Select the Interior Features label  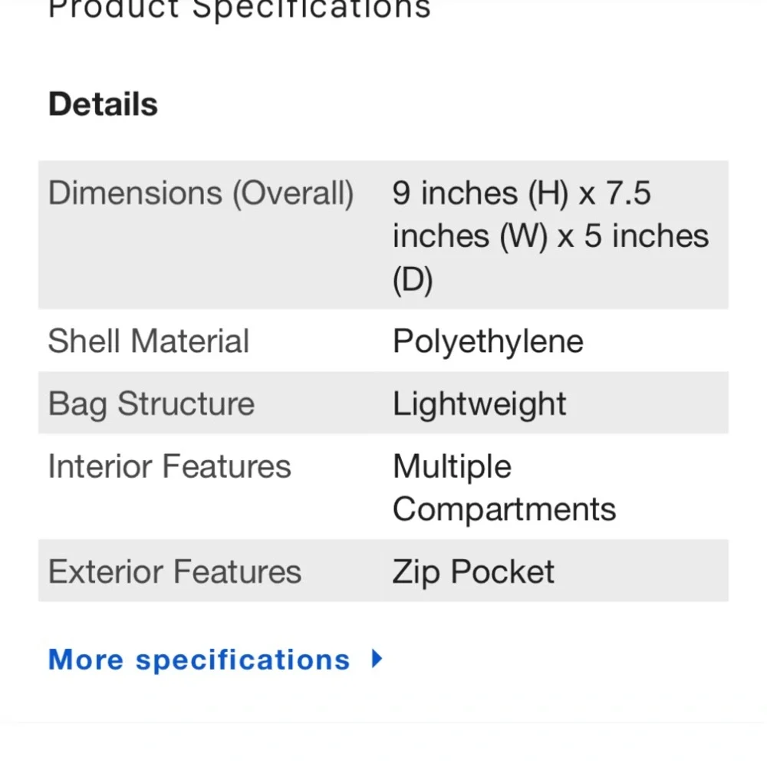170,466
